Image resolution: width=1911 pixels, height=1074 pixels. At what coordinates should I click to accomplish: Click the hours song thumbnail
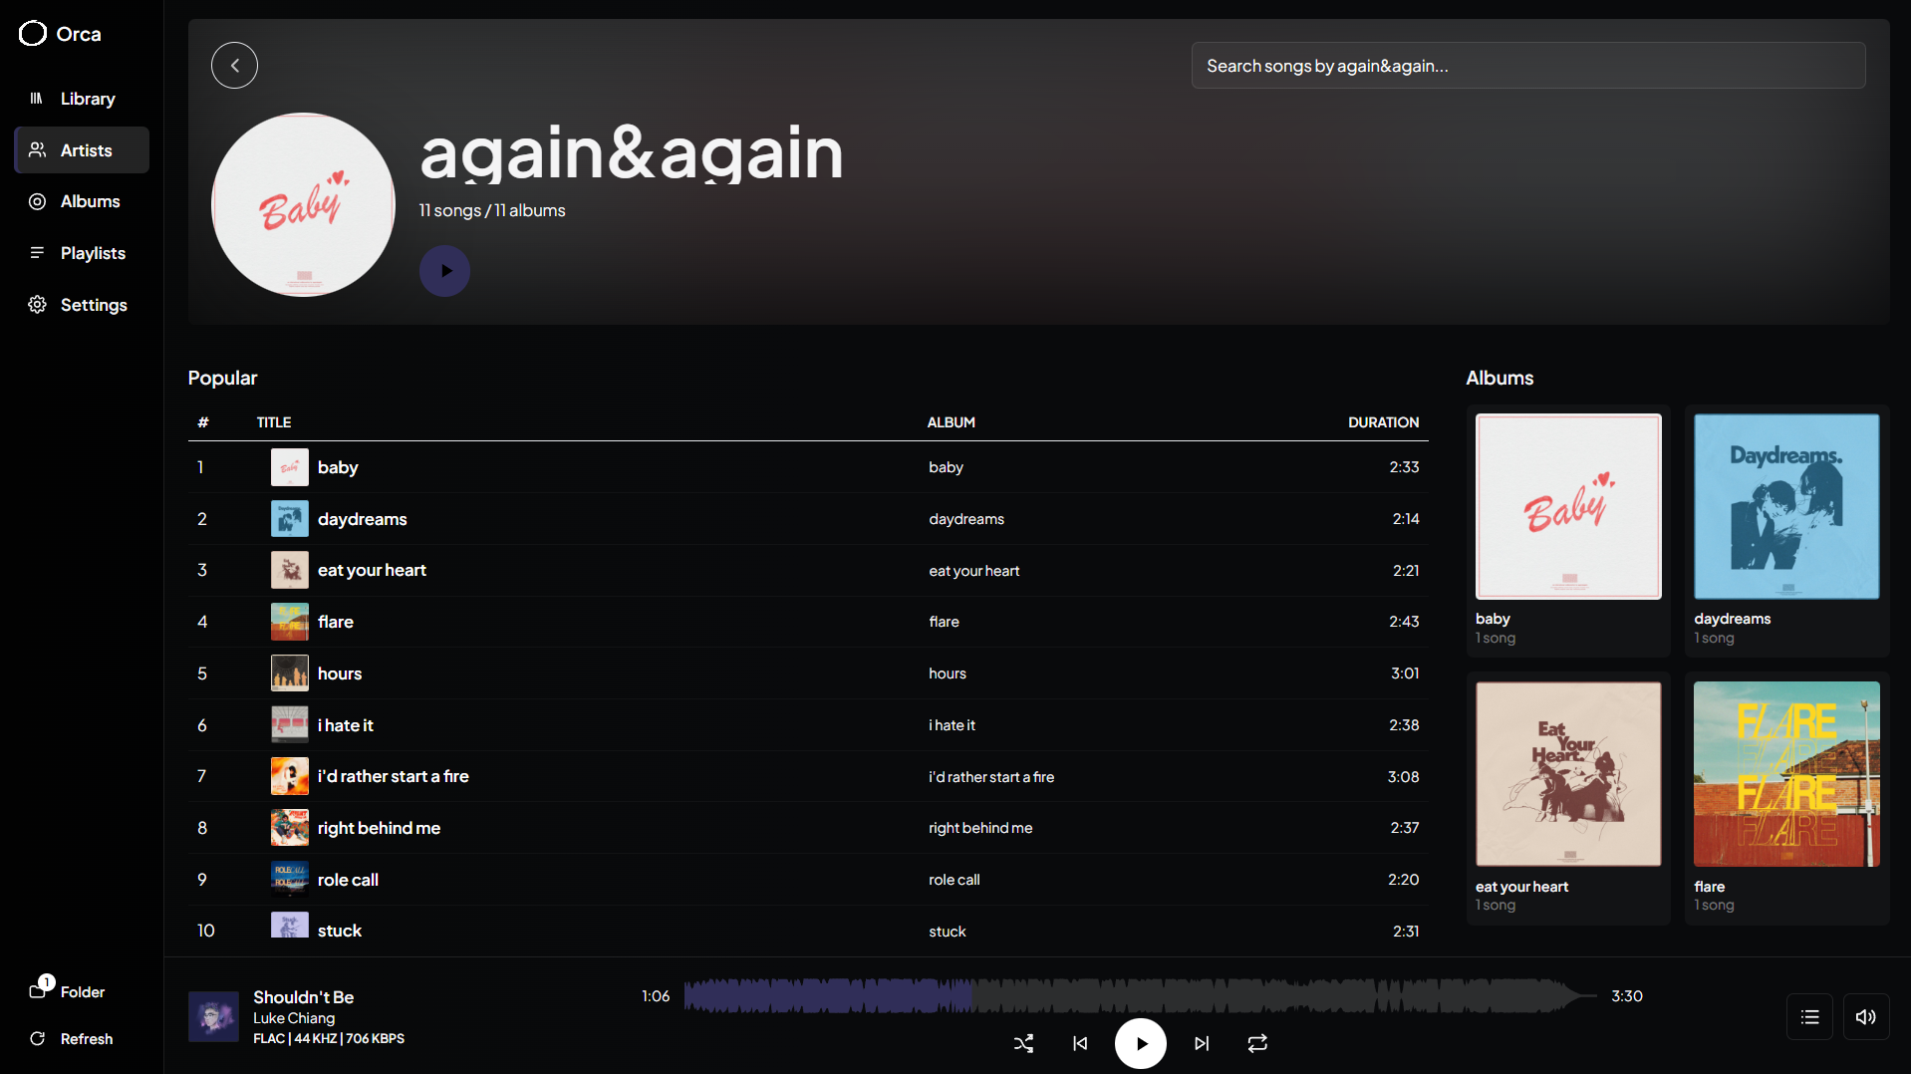pyautogui.click(x=290, y=673)
